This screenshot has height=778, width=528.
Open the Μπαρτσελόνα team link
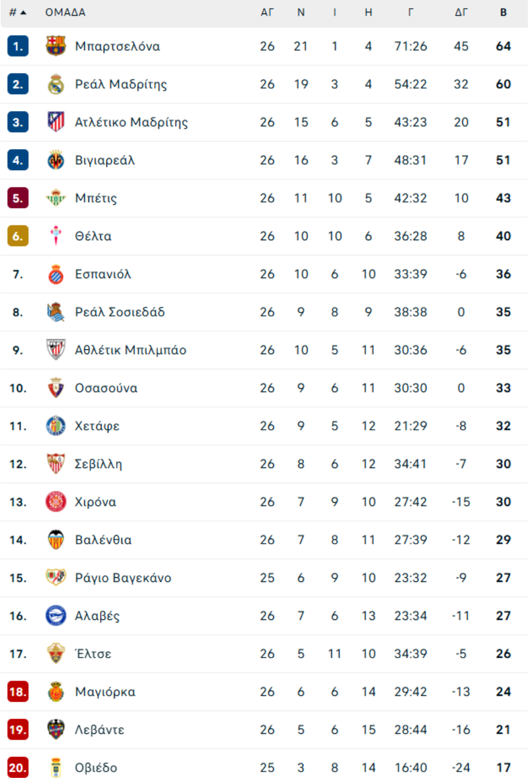click(117, 46)
